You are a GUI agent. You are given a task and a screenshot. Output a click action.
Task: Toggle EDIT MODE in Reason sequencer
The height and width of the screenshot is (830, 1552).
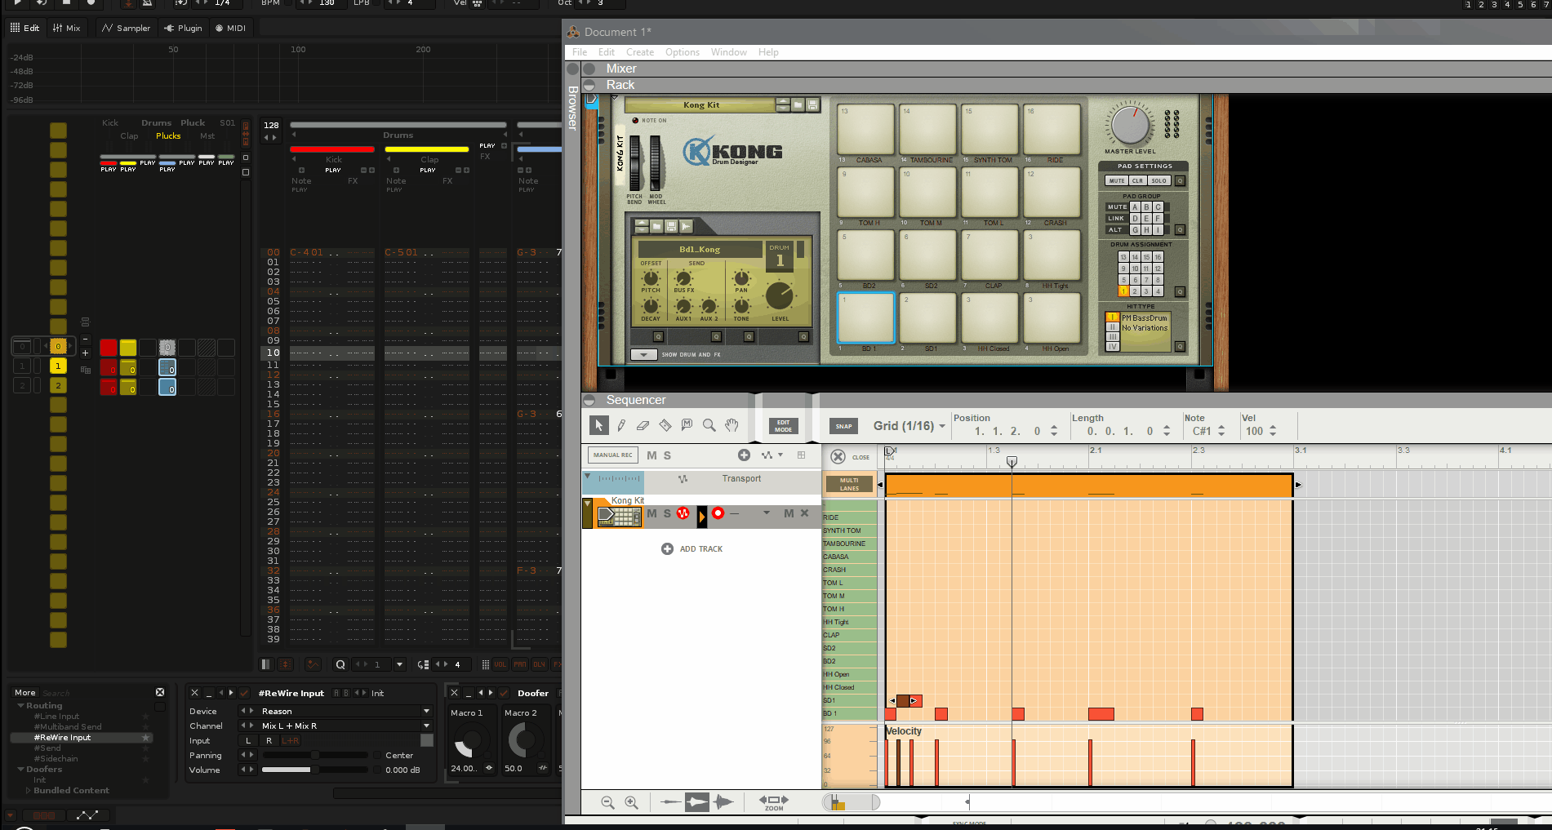pos(784,426)
